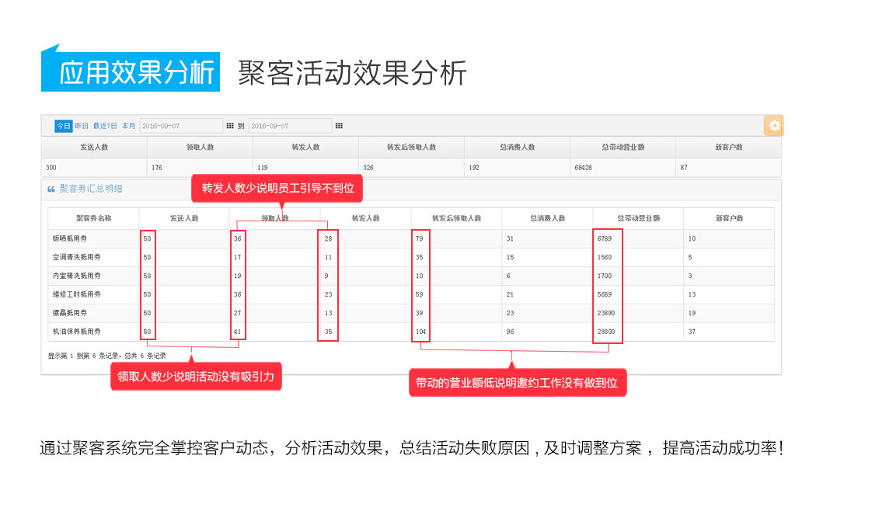Expand the 聚客券汇总明细 section

(92, 189)
